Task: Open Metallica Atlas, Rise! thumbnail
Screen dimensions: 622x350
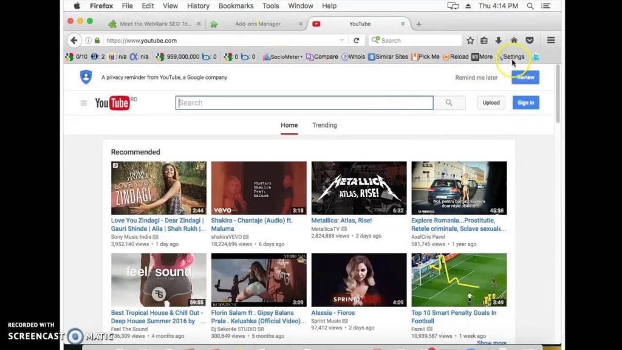Action: coord(359,188)
